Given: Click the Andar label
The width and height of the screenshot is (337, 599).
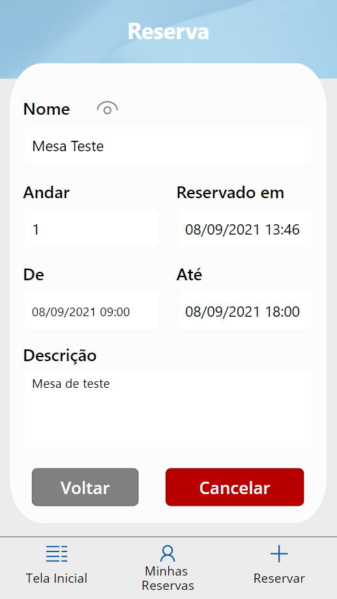Looking at the screenshot, I should [46, 193].
